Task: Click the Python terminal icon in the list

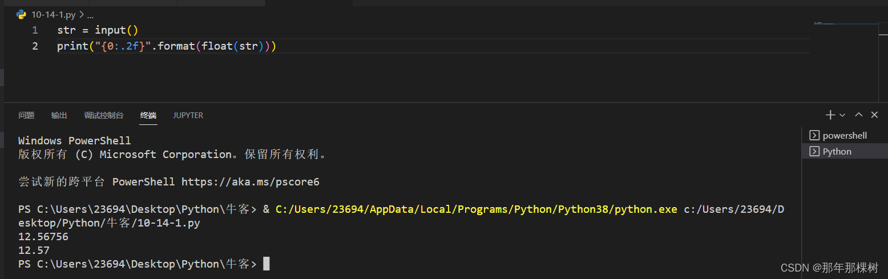Action: pyautogui.click(x=814, y=152)
